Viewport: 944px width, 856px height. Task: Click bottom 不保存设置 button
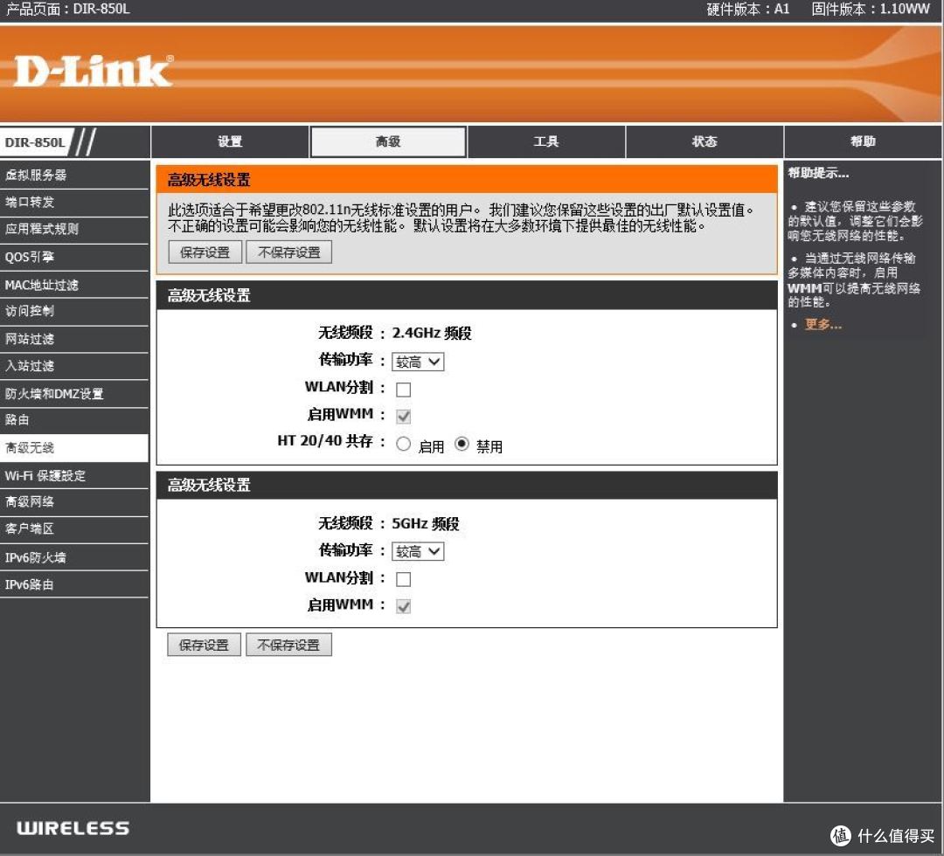[288, 645]
